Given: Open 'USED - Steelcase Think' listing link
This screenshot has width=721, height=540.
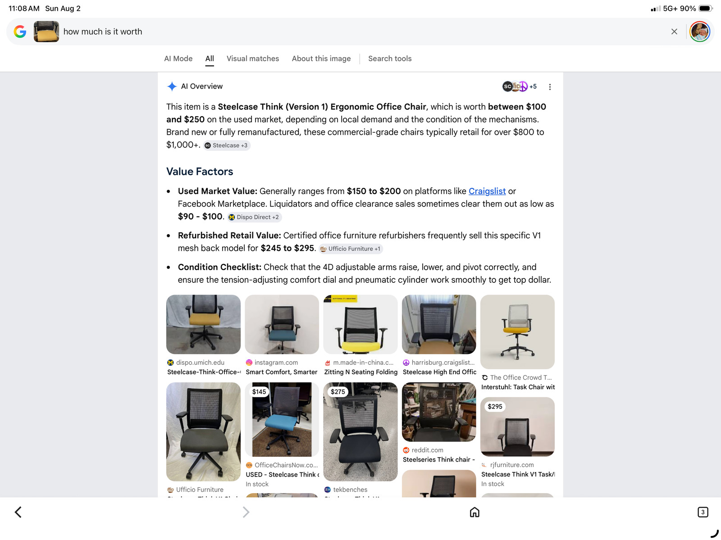Looking at the screenshot, I should 283,475.
